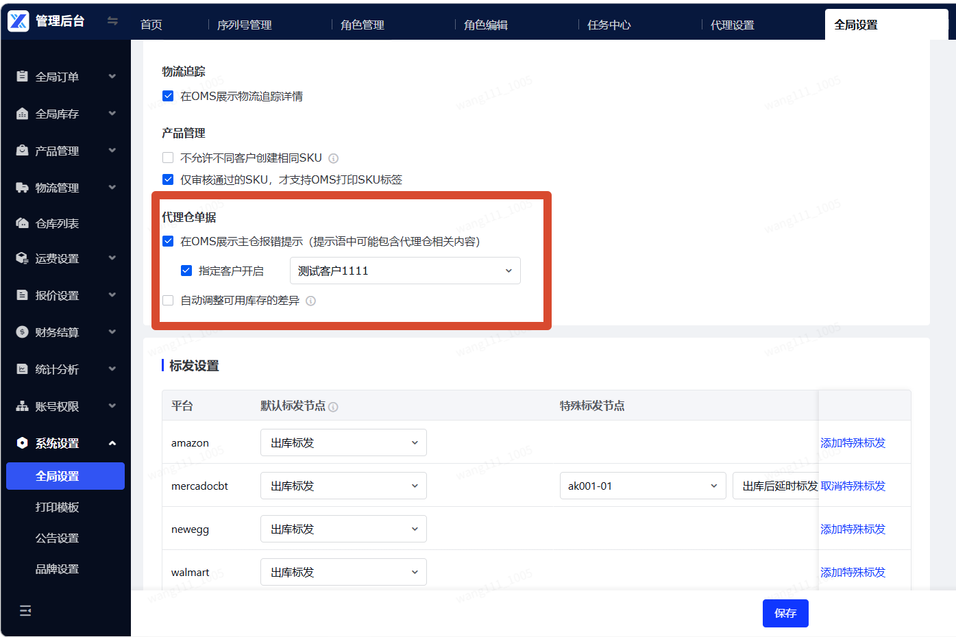This screenshot has height=637, width=956.
Task: Switch to the 角色编辑 tab
Action: (x=486, y=25)
